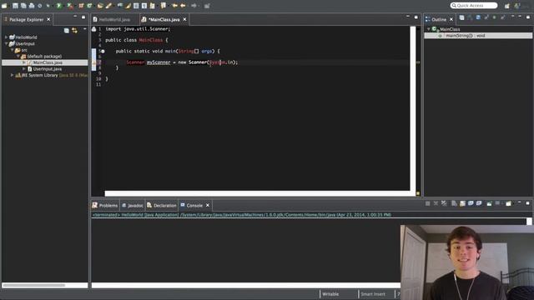Switch to HelloWorld.java editor tab
This screenshot has width=534, height=300.
click(x=115, y=20)
